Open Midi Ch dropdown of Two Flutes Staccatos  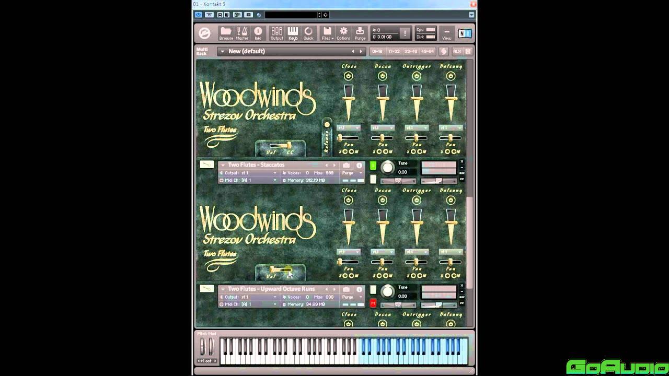(249, 180)
